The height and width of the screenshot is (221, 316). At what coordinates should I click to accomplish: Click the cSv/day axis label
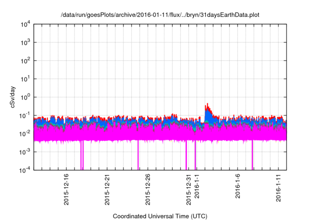(13, 97)
